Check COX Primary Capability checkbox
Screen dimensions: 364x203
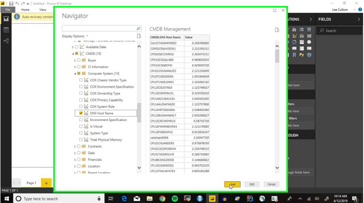[81, 99]
